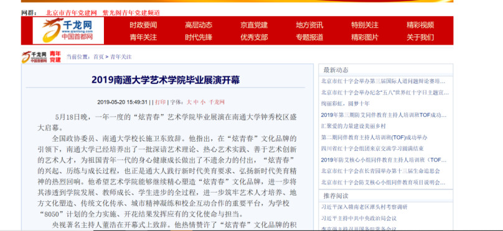Open 关于我们 page

click(420, 37)
